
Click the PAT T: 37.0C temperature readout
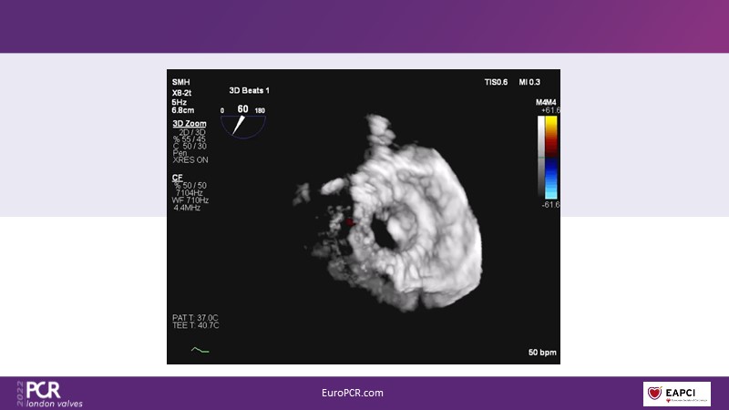(x=194, y=316)
